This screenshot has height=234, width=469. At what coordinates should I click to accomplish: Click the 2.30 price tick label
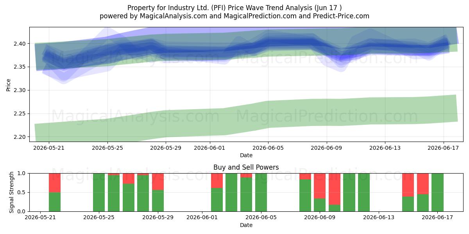coord(20,90)
